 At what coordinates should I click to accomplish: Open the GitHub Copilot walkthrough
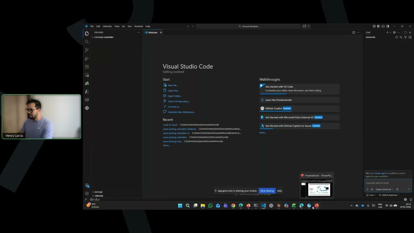point(300,108)
